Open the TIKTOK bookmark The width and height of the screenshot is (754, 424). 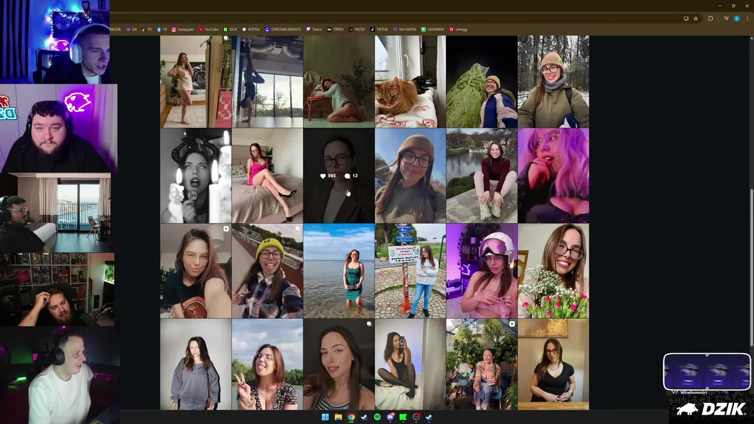379,29
